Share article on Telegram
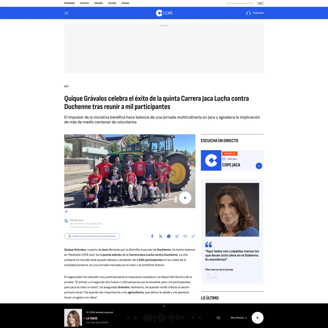 coord(177,236)
